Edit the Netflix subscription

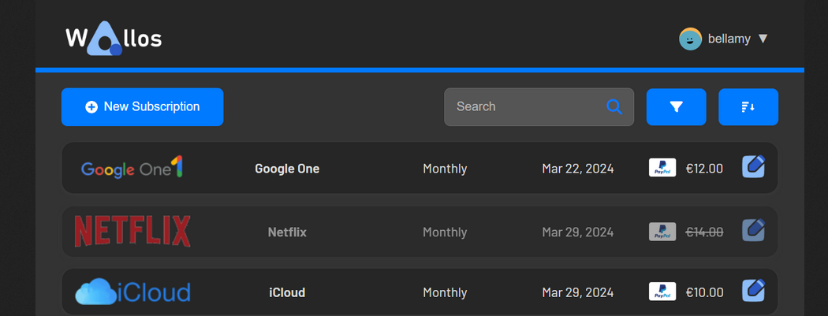(x=753, y=230)
